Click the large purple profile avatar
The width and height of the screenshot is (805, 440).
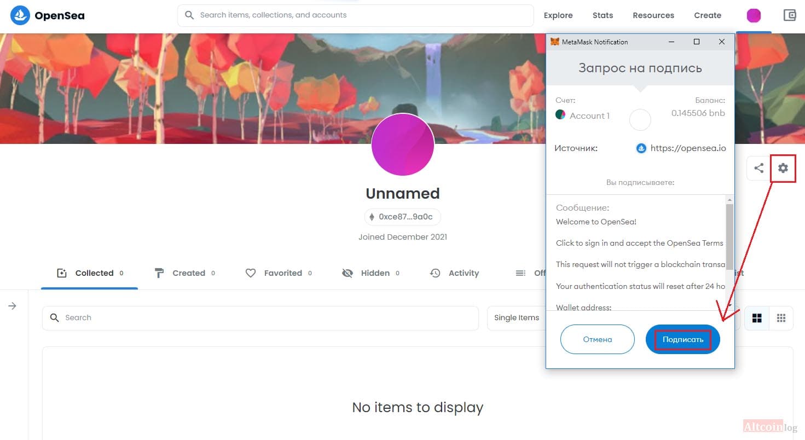point(403,145)
